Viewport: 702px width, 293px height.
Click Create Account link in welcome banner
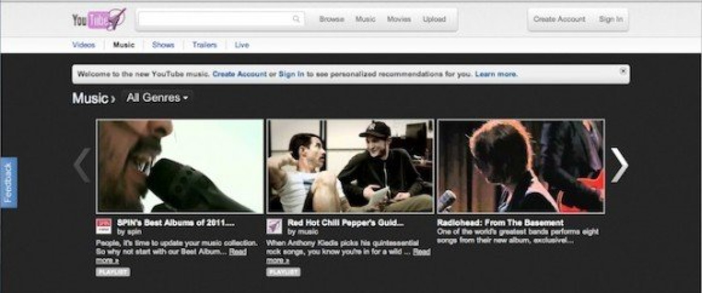pos(240,74)
